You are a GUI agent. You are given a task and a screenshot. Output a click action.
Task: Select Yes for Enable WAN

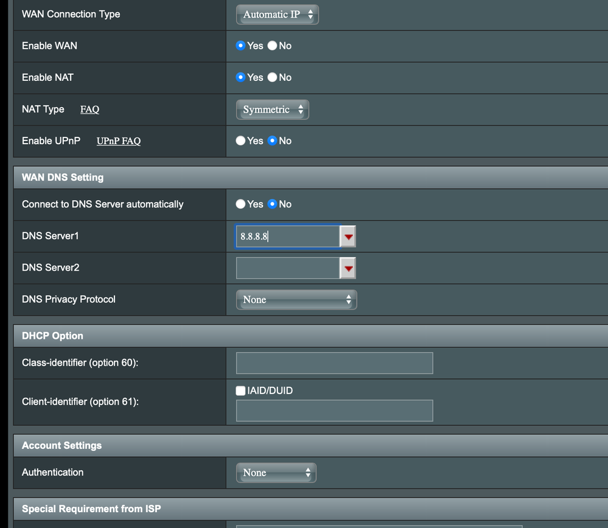[240, 46]
